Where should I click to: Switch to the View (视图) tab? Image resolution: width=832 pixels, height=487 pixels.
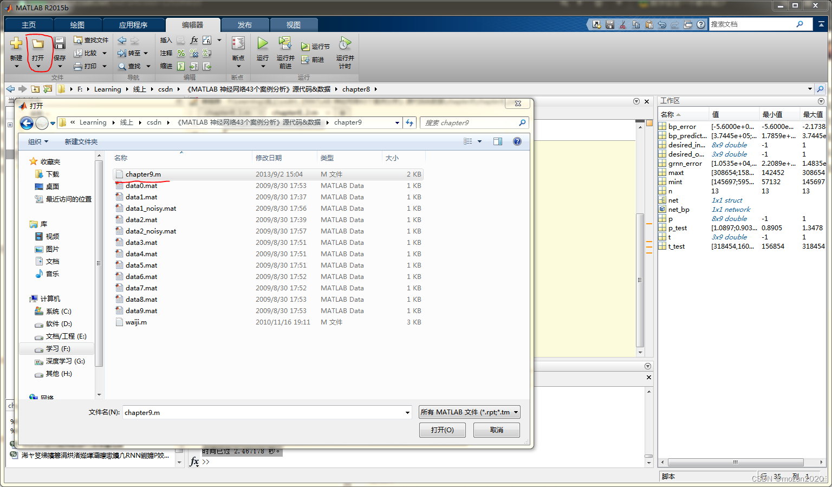[294, 25]
